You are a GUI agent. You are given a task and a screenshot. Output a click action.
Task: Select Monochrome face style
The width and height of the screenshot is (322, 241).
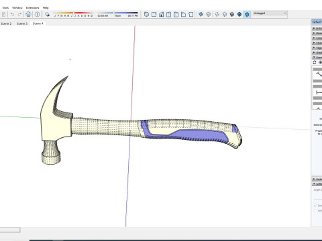tap(247, 15)
